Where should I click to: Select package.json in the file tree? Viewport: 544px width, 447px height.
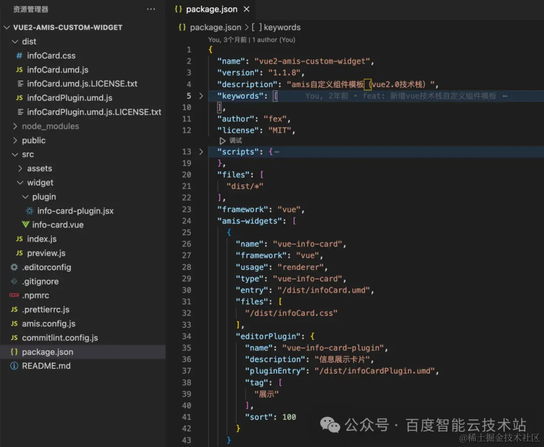click(x=83, y=352)
